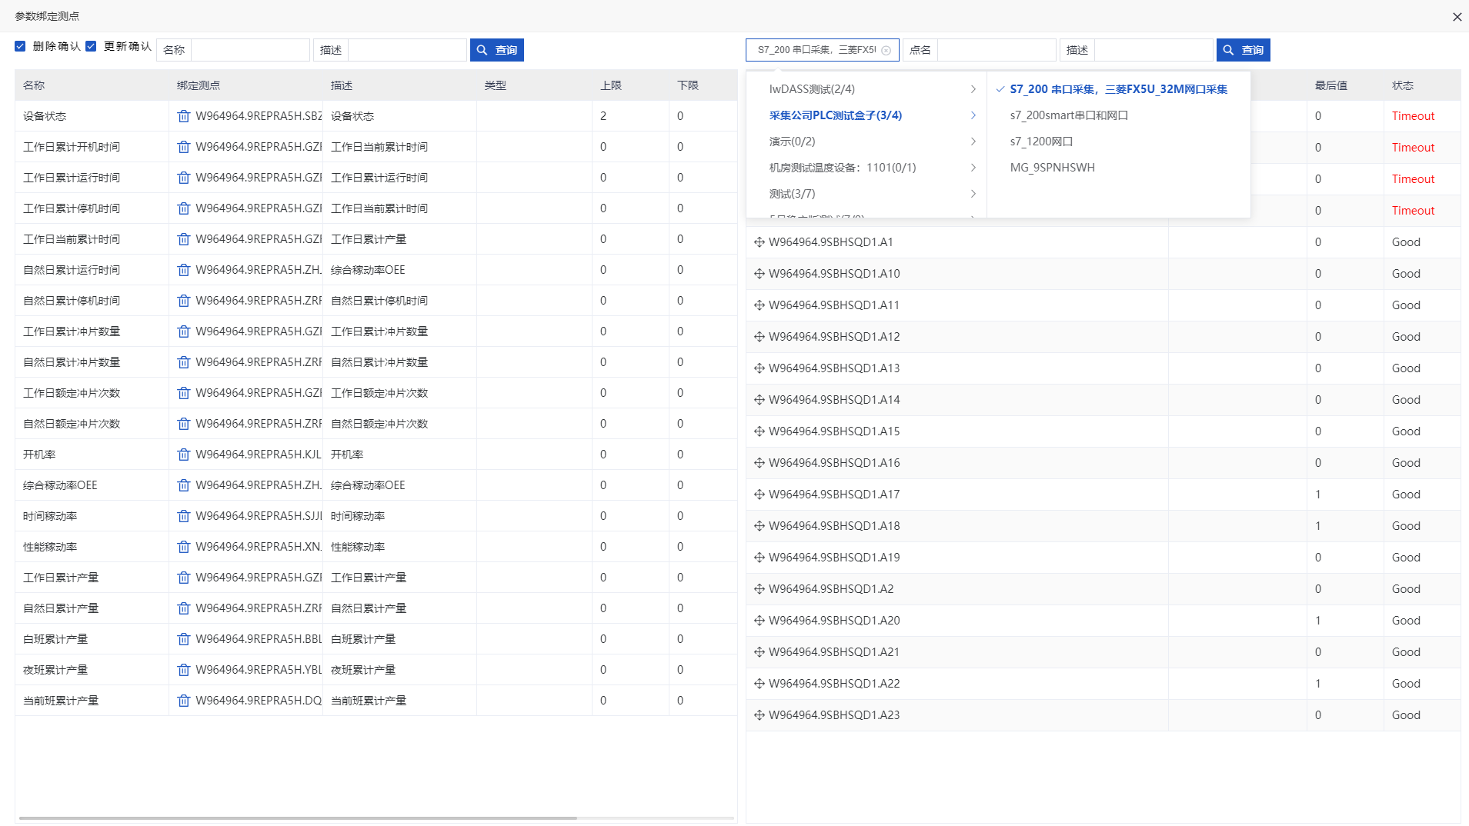Screen dimensions: 1469x826
Task: Click move handle for W964964.9SBHSQD1.A21
Action: [760, 652]
